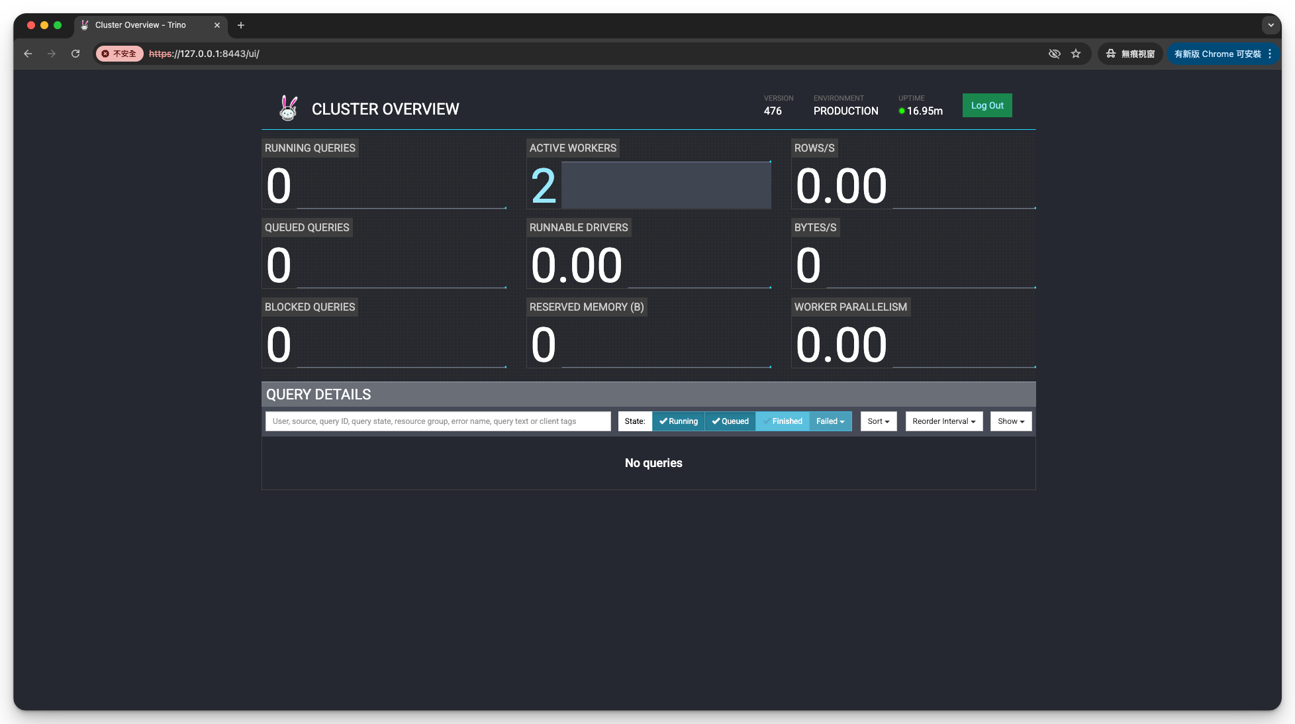The image size is (1295, 724).
Task: Enable the Finished state filter
Action: pos(782,421)
